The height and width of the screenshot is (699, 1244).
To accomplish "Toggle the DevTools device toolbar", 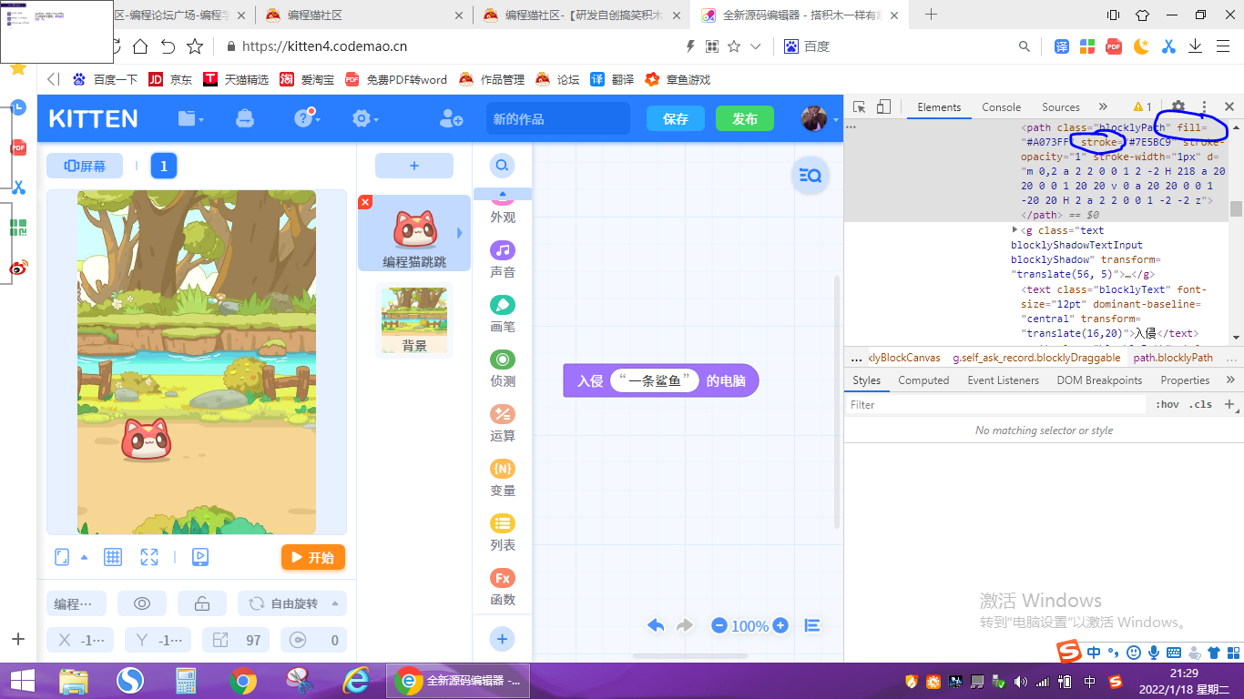I will 883,107.
